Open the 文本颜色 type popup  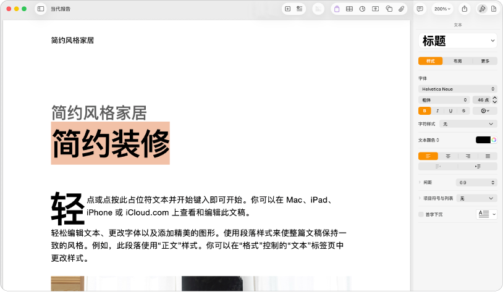click(429, 140)
